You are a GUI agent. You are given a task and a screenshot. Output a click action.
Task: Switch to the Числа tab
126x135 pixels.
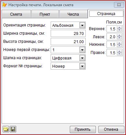point(73,14)
